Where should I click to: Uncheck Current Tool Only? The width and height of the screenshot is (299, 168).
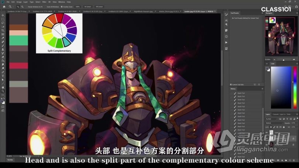click(231, 85)
